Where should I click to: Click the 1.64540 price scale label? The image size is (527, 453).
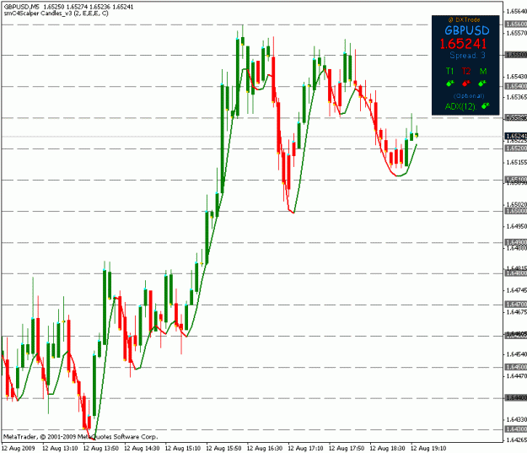pyautogui.click(x=516, y=354)
